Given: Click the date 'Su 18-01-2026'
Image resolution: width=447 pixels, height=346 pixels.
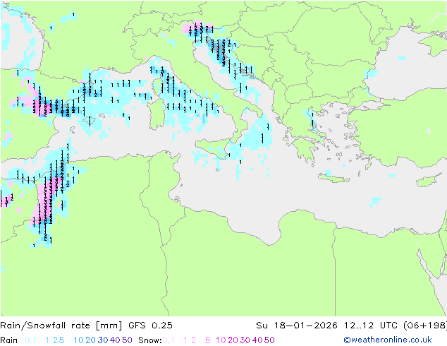Looking at the screenshot, I should tap(297, 326).
